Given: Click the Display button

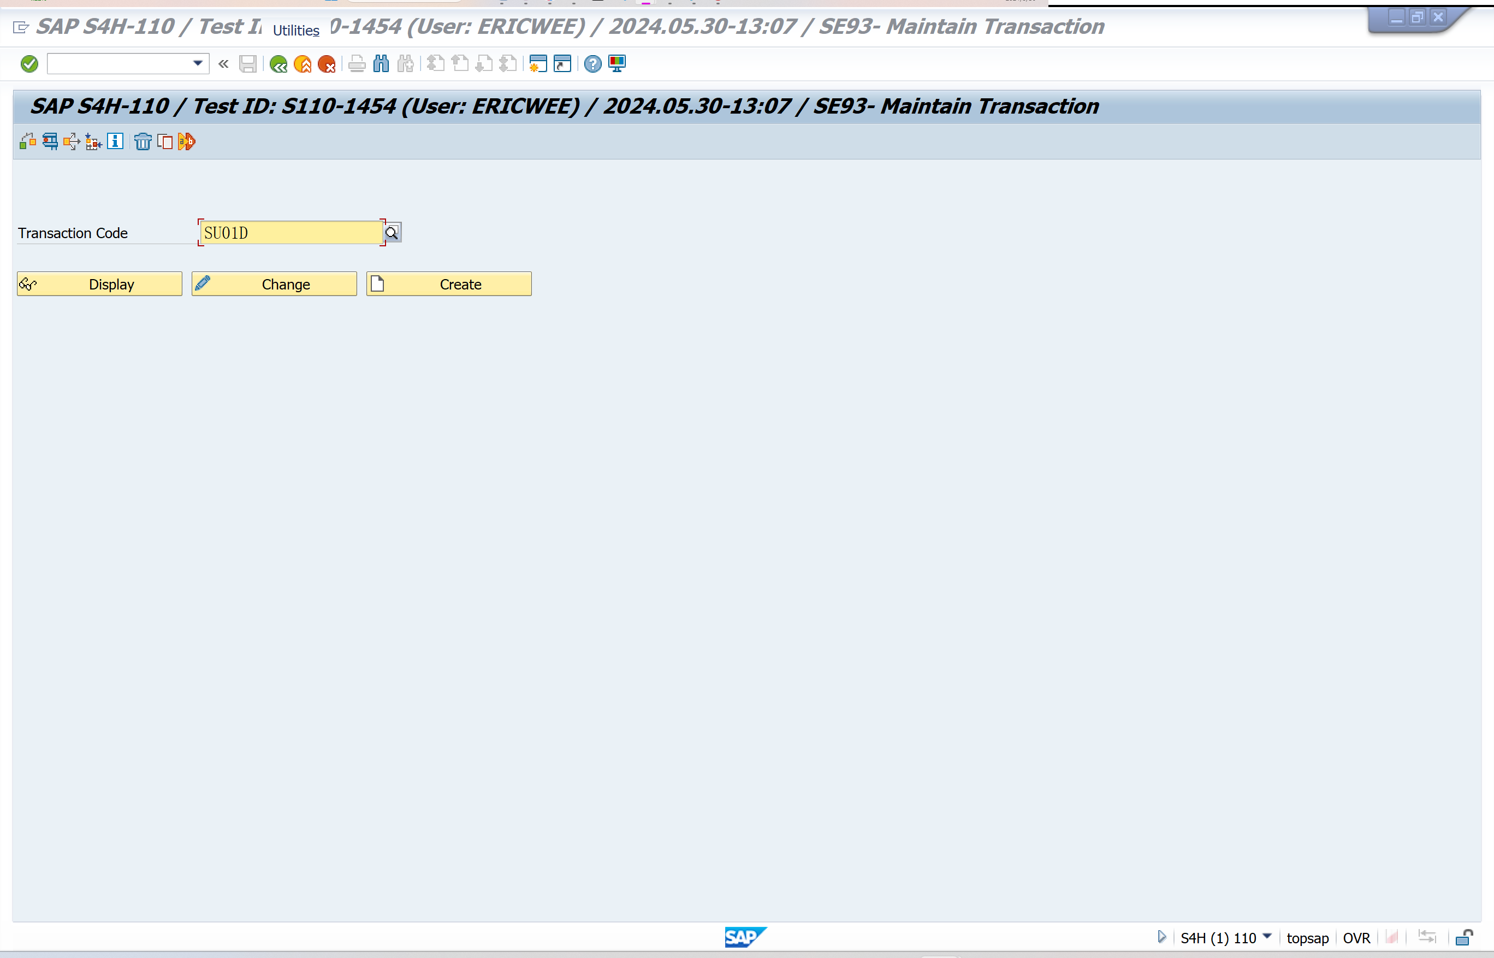Looking at the screenshot, I should [99, 285].
